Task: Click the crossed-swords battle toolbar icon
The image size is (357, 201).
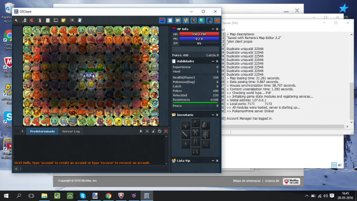Action: coord(193,20)
